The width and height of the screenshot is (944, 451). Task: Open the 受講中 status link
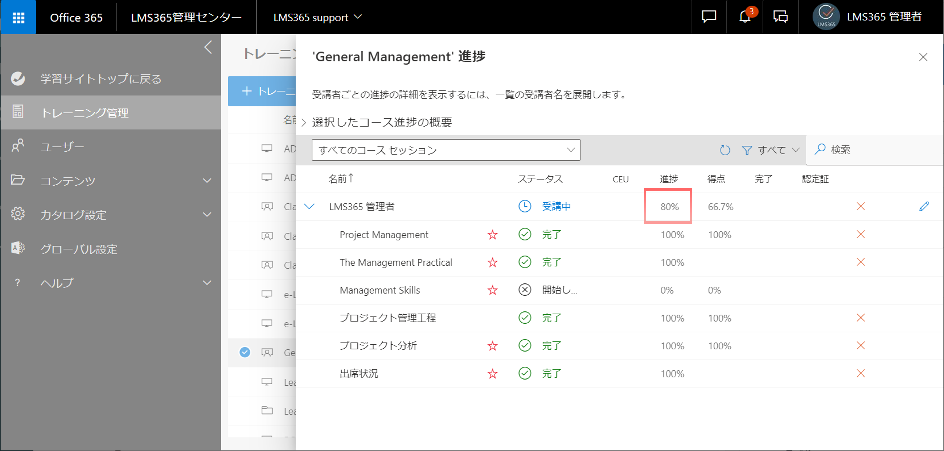coord(556,206)
